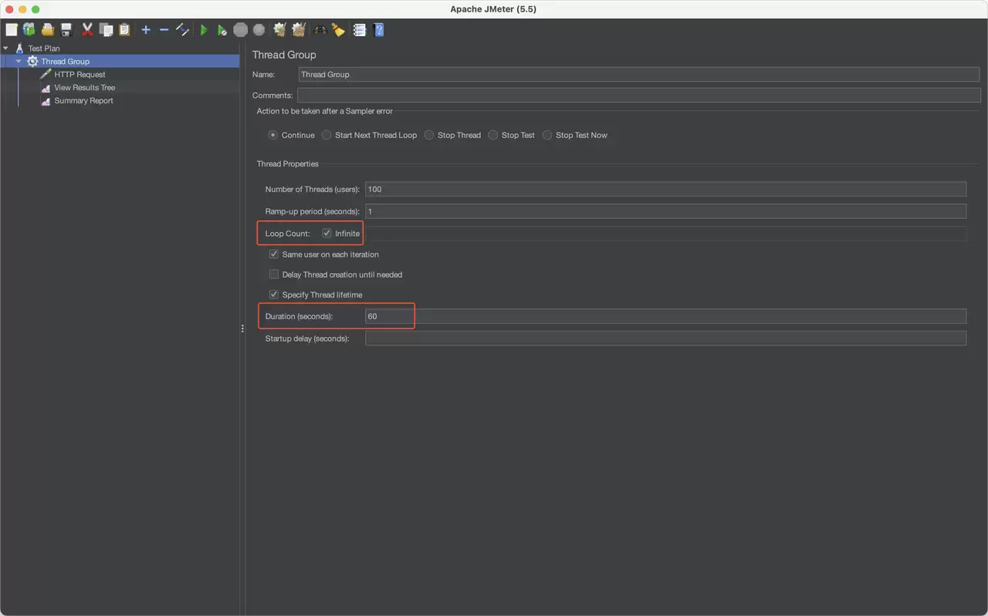Click the Start no pauses icon
988x616 pixels.
point(222,30)
